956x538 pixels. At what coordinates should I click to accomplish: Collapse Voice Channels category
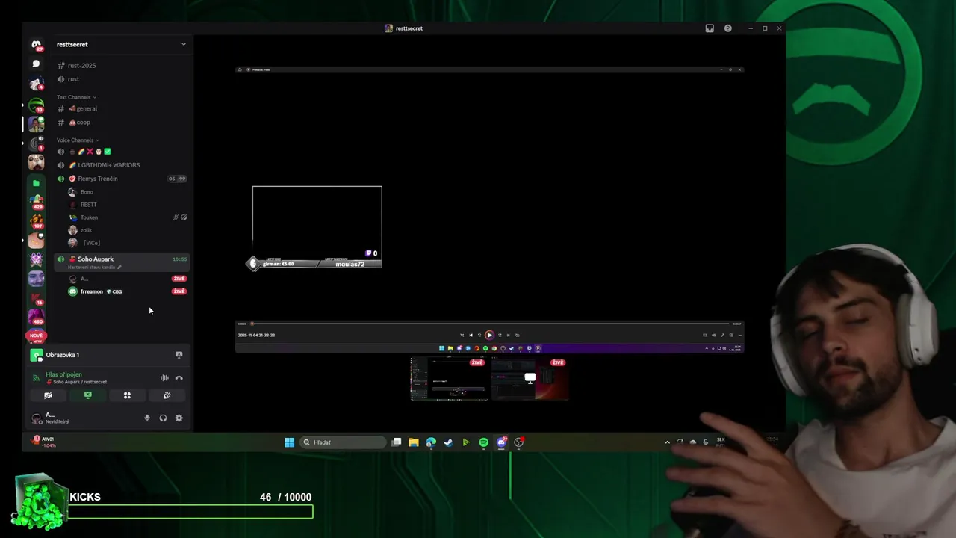(x=78, y=140)
